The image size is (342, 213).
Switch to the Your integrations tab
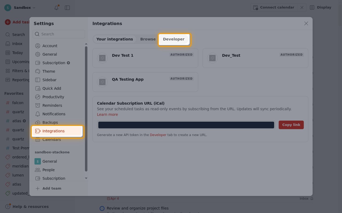click(115, 39)
